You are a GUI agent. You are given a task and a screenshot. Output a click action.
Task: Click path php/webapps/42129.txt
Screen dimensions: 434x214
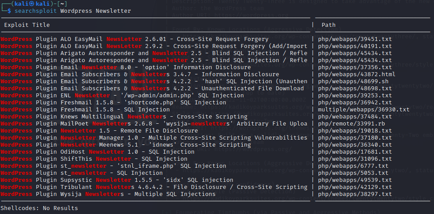[355, 187]
